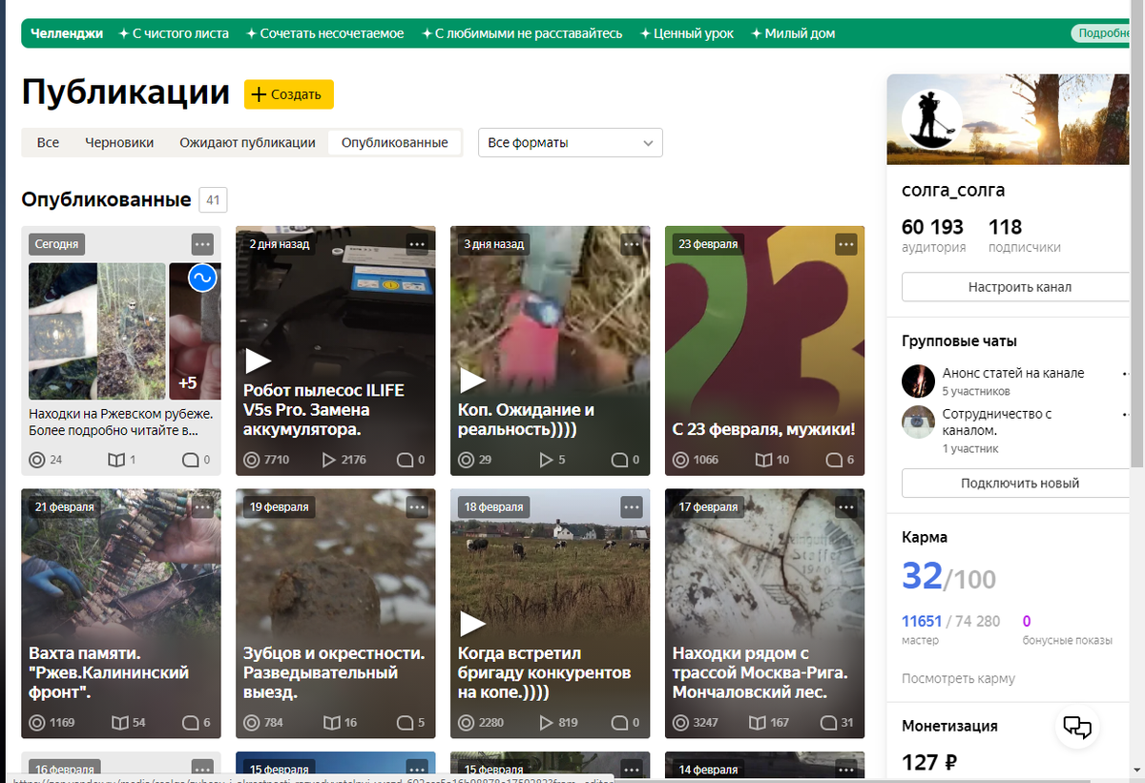
Task: Click the audience figure '60 193'
Action: coord(932,227)
